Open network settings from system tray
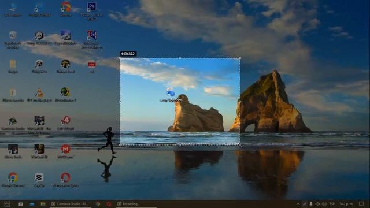Screen dimensions: 370x208 click(317, 204)
